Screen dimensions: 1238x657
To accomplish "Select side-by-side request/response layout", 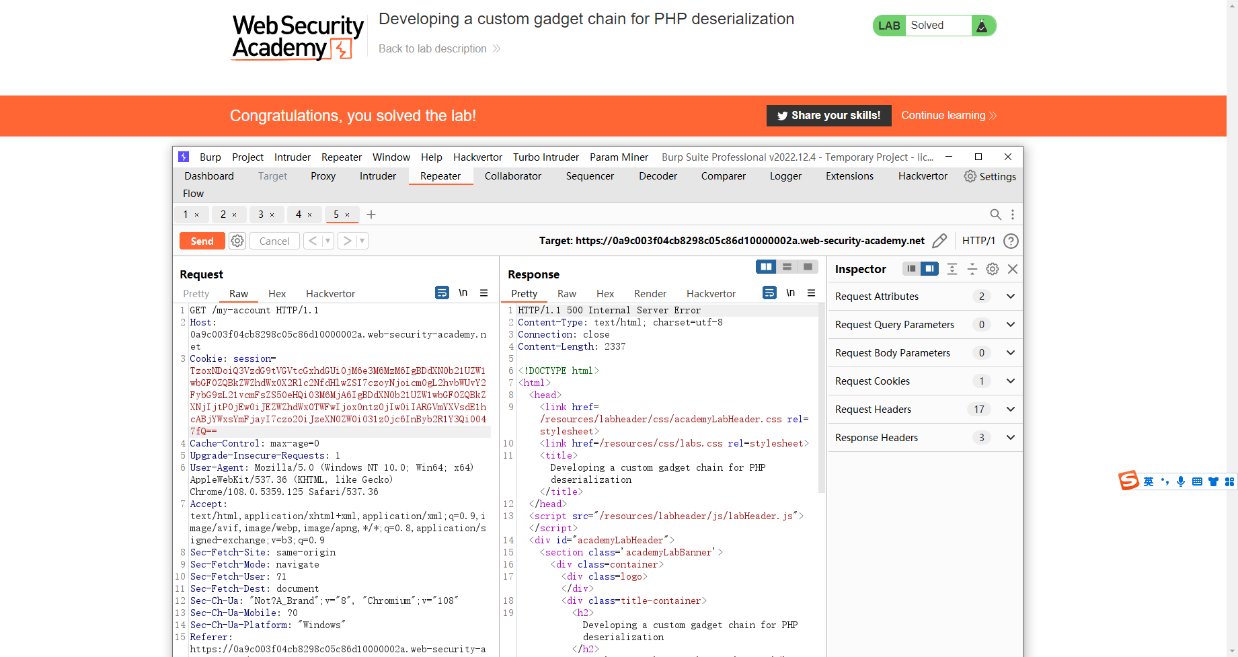I will (766, 267).
